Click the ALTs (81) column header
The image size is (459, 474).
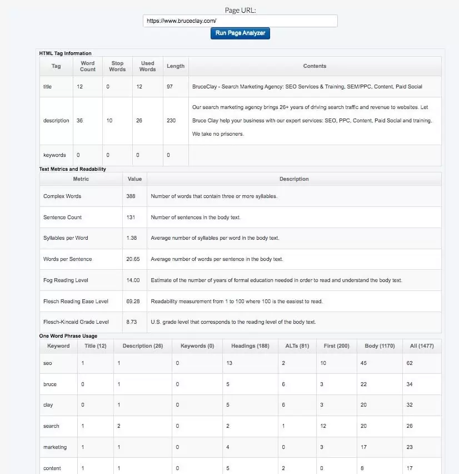click(298, 346)
